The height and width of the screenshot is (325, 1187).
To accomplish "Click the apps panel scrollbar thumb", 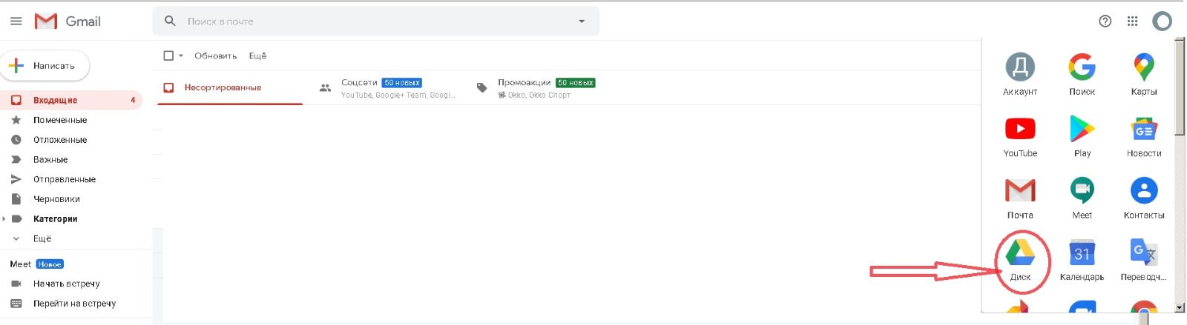I will click(x=1180, y=87).
